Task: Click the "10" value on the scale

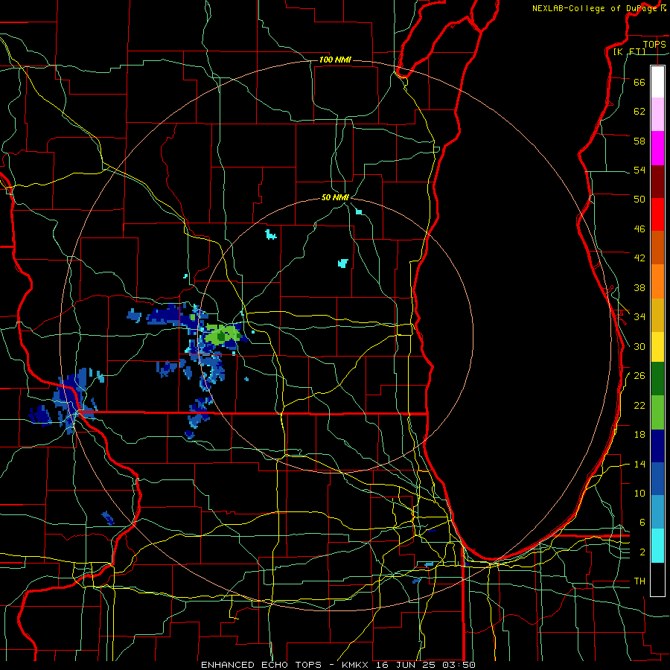Action: pos(639,493)
